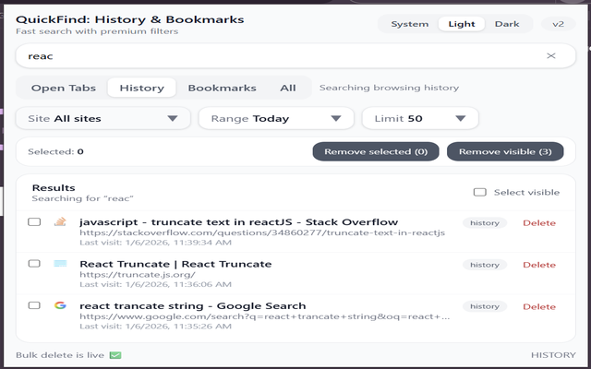Tick the Select visible checkbox

coord(480,193)
